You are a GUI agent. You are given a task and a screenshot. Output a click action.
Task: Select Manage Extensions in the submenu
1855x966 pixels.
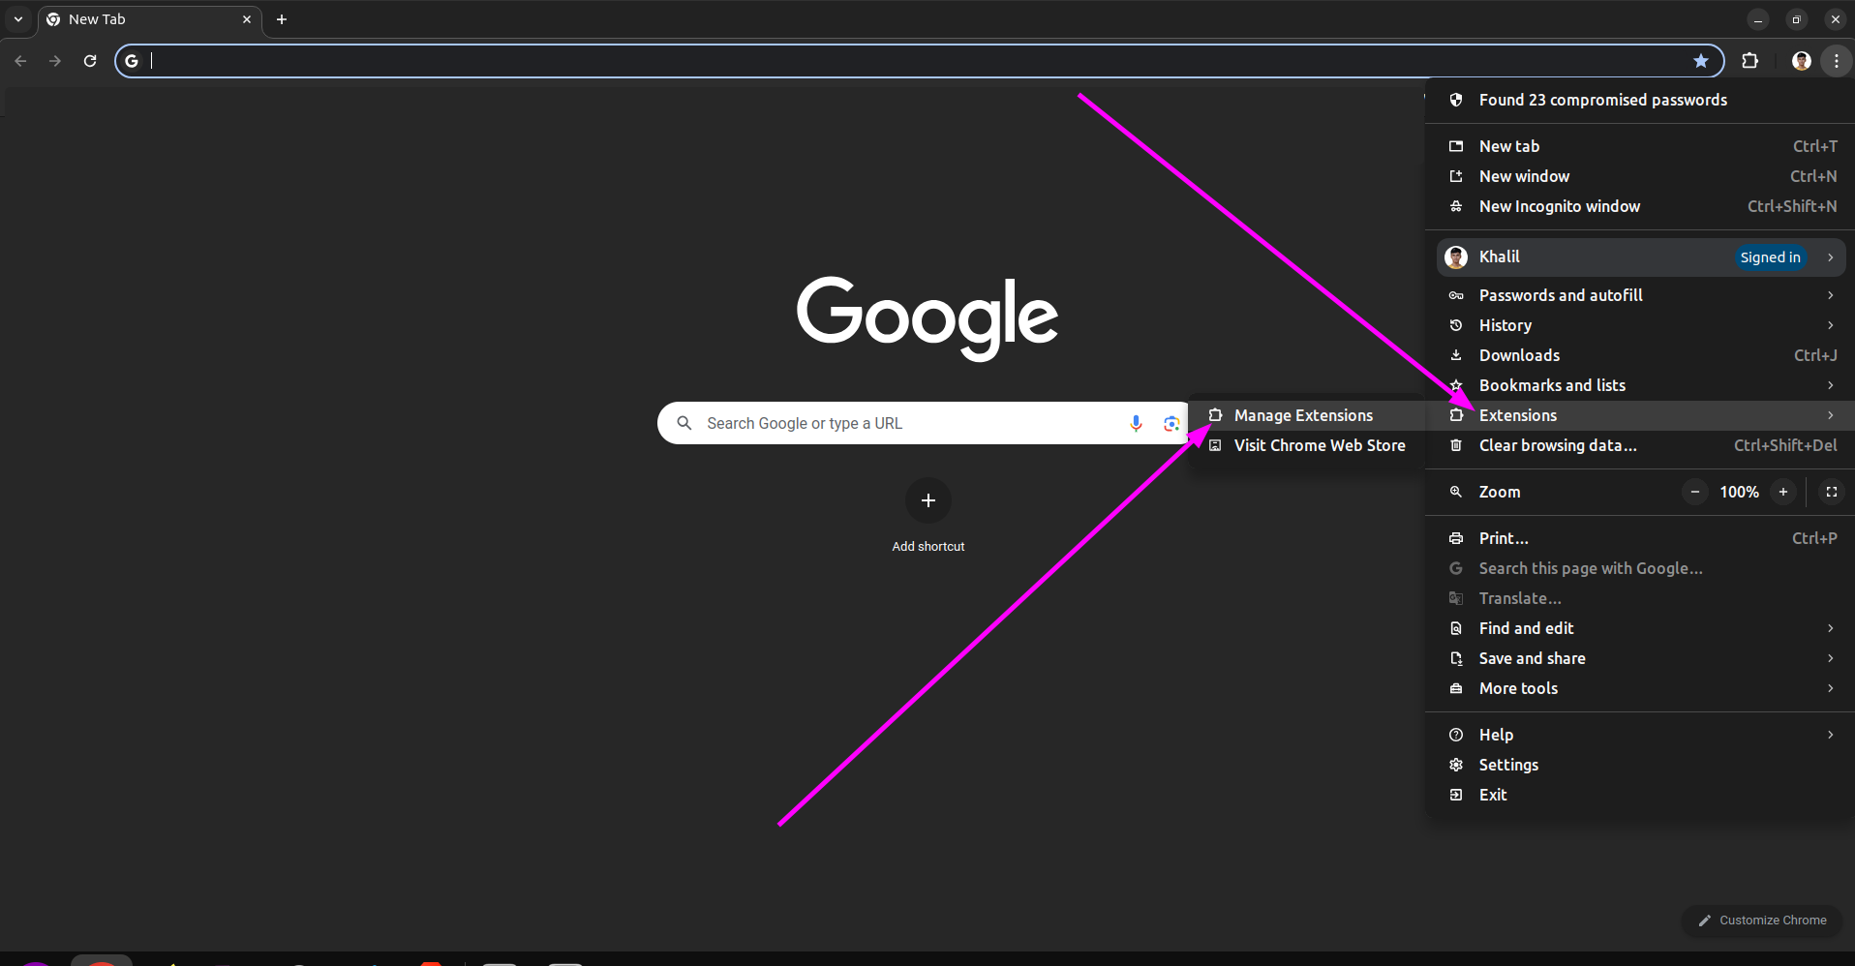tap(1307, 415)
